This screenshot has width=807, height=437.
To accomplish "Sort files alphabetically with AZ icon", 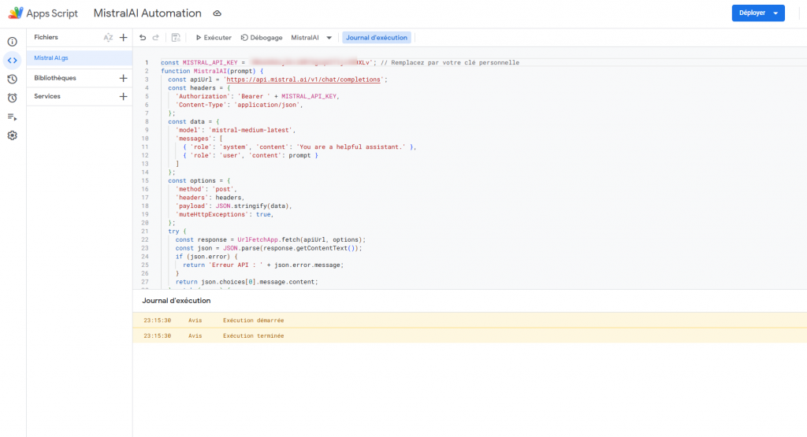I will tap(109, 37).
